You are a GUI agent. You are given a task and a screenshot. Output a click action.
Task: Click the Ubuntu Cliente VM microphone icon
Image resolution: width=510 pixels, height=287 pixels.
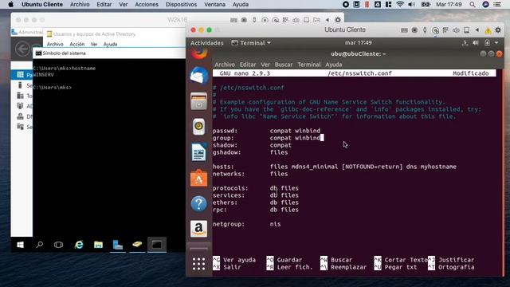click(425, 30)
